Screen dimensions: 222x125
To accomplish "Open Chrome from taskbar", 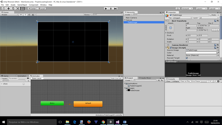I will tap(103, 122).
